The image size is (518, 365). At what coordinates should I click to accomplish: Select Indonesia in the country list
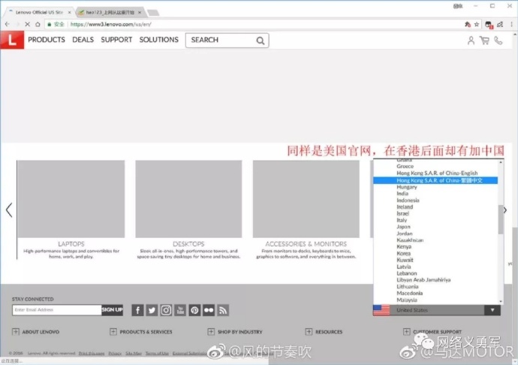tap(408, 200)
